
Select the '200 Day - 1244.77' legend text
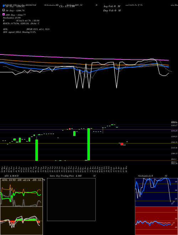click(16, 15)
